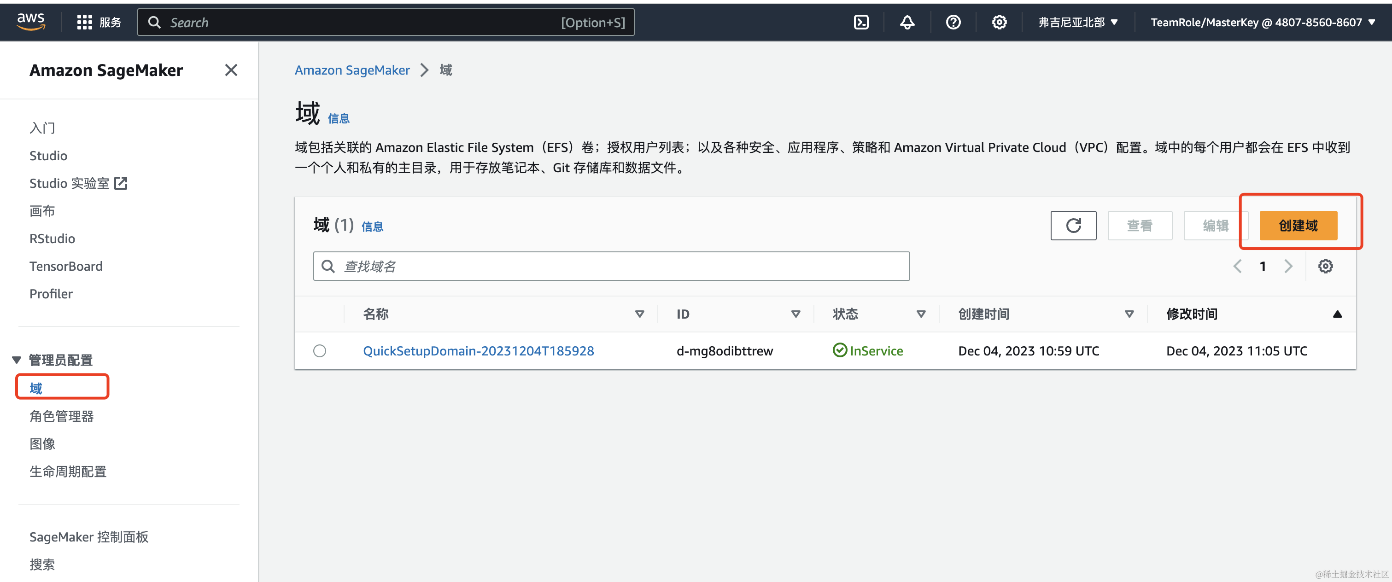Sort by 创建时间 column arrow

(x=1129, y=314)
